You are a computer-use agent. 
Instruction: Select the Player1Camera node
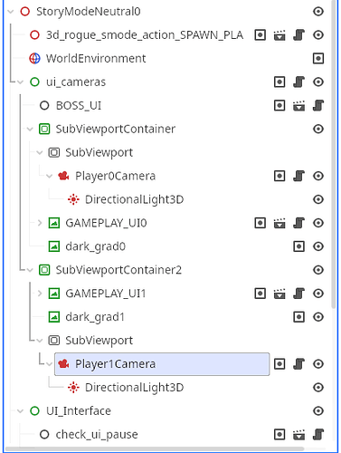point(162,364)
